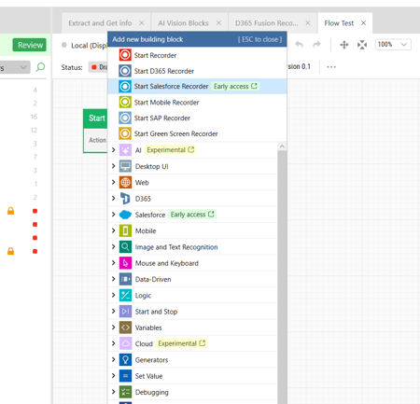Click the Debugging category label
The width and height of the screenshot is (420, 404).
pos(152,393)
